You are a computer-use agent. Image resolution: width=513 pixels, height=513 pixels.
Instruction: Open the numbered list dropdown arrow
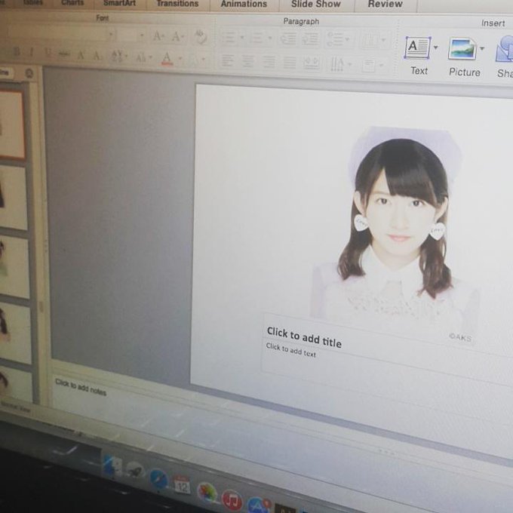[x=270, y=38]
